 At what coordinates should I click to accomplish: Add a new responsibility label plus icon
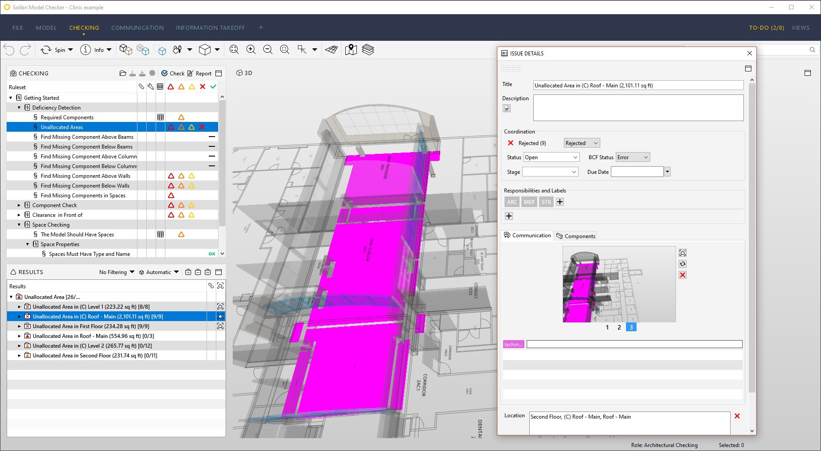[560, 202]
